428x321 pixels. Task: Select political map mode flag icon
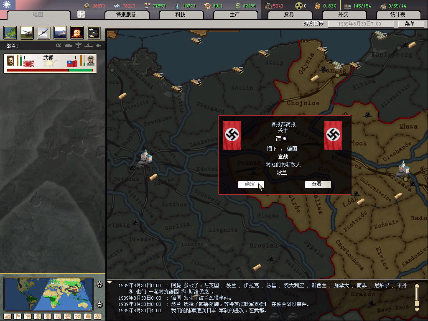pyautogui.click(x=18, y=316)
